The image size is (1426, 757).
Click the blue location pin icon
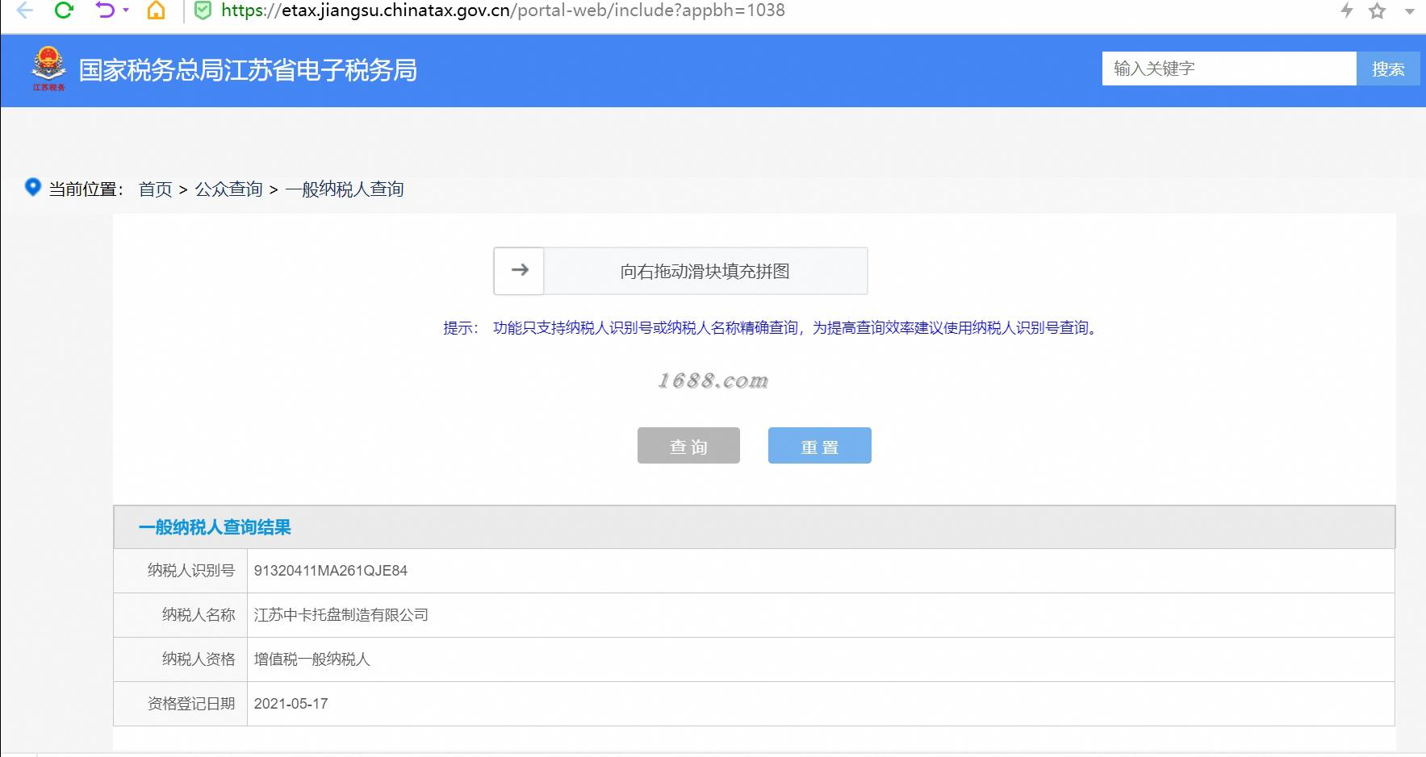tap(32, 187)
